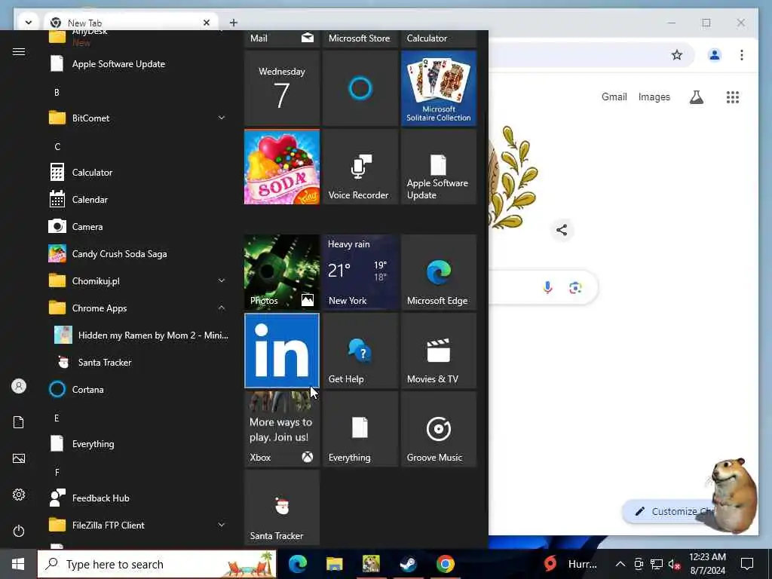Open the Images link
Viewport: 772px width, 579px height.
pos(654,97)
